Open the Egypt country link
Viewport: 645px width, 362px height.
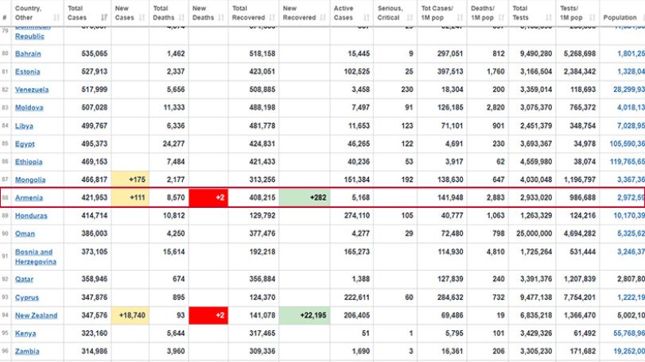(25, 144)
